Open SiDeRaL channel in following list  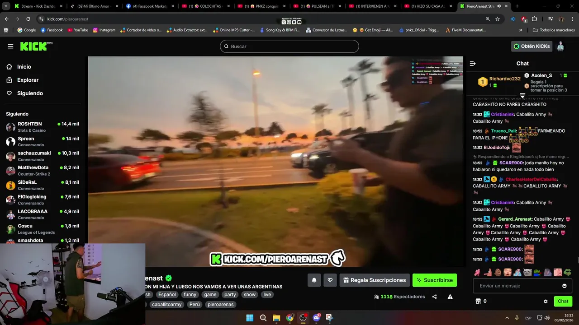tap(43, 185)
